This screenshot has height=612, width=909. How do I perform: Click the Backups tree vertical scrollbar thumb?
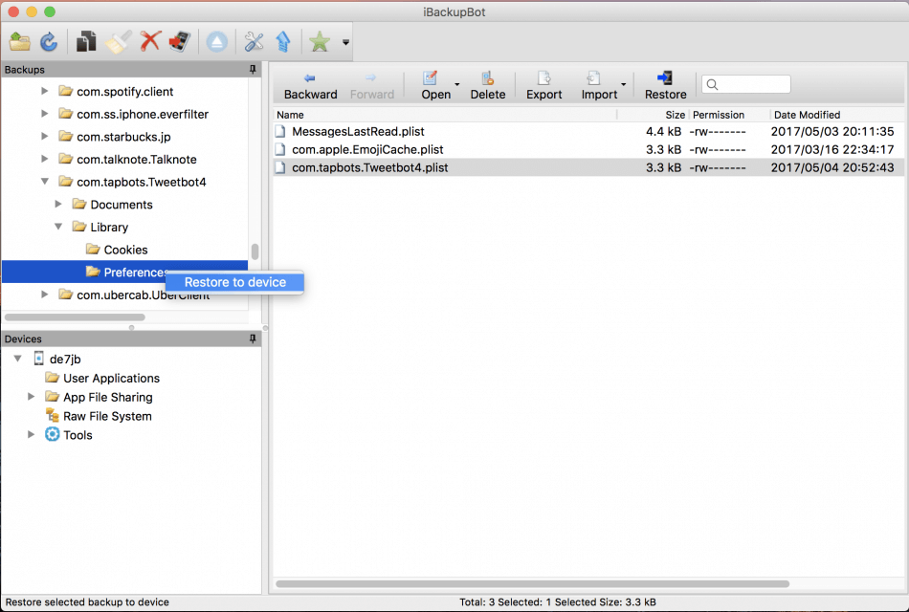point(255,251)
